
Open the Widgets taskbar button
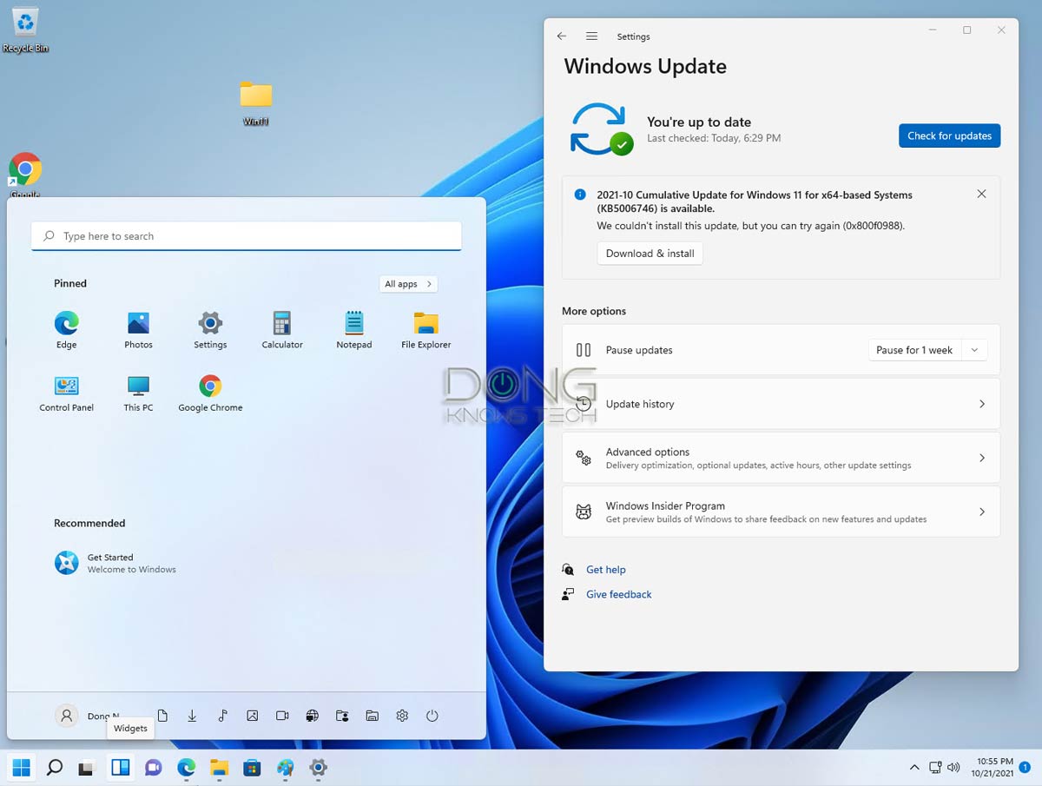point(120,768)
